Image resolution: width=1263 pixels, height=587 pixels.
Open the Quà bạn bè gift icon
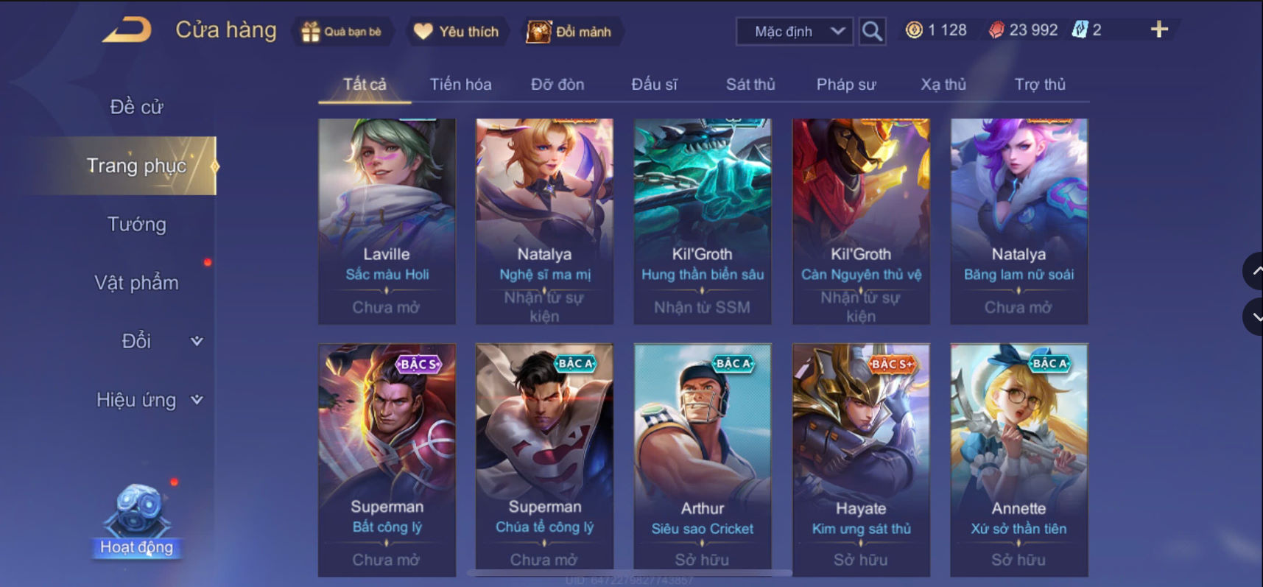pyautogui.click(x=311, y=32)
